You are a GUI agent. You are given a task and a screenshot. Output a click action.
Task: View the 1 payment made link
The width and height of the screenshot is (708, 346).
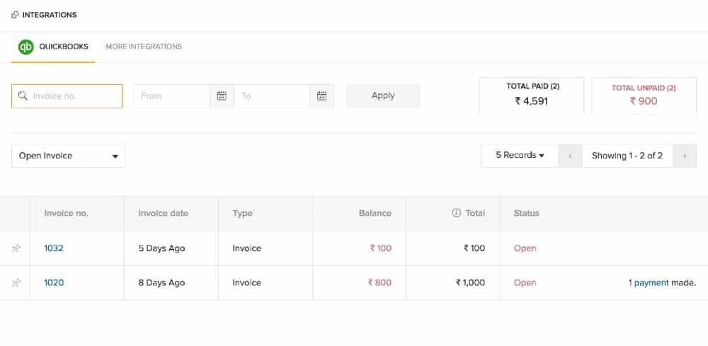649,282
